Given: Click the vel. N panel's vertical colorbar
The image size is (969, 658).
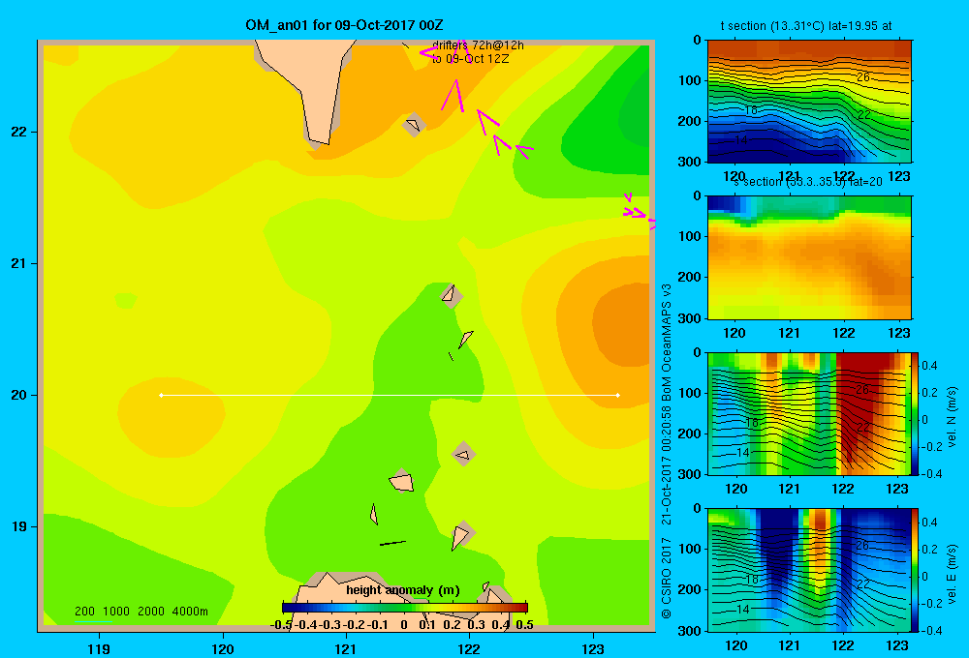Looking at the screenshot, I should click(916, 413).
